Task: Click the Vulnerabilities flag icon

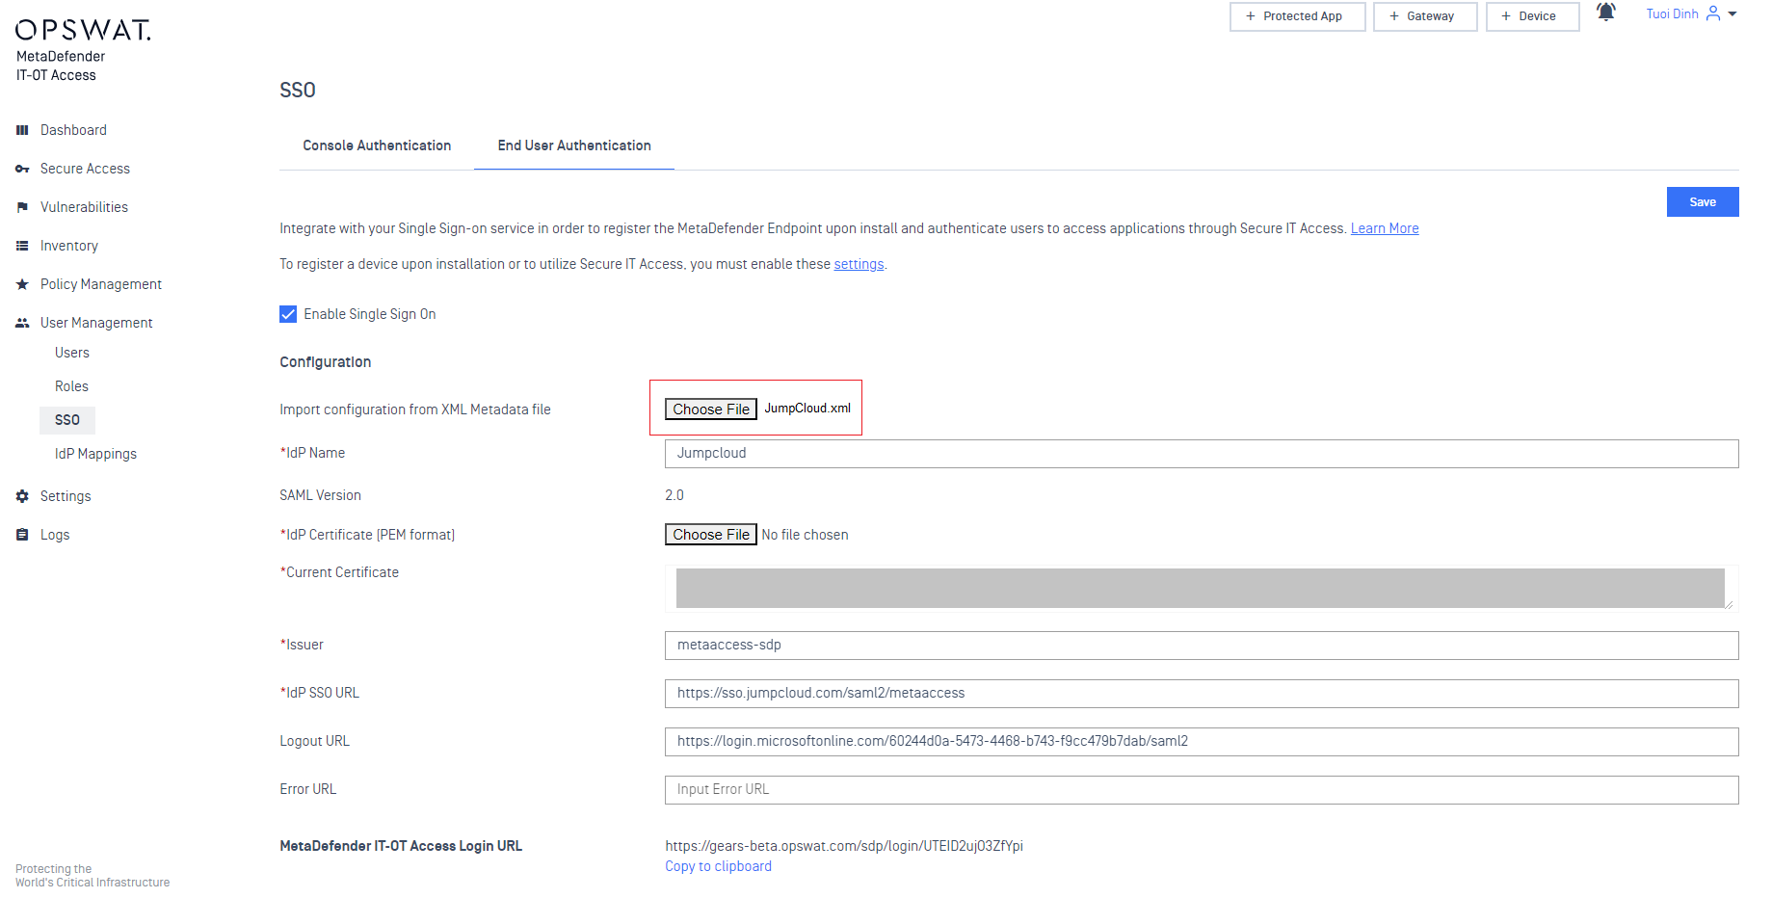Action: click(22, 207)
